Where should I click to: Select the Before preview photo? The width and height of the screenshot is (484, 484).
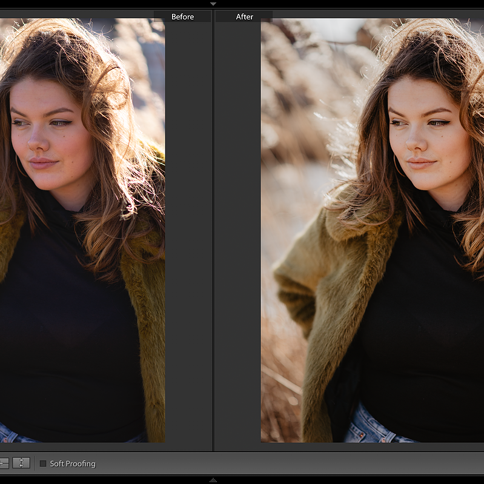[x=82, y=230]
